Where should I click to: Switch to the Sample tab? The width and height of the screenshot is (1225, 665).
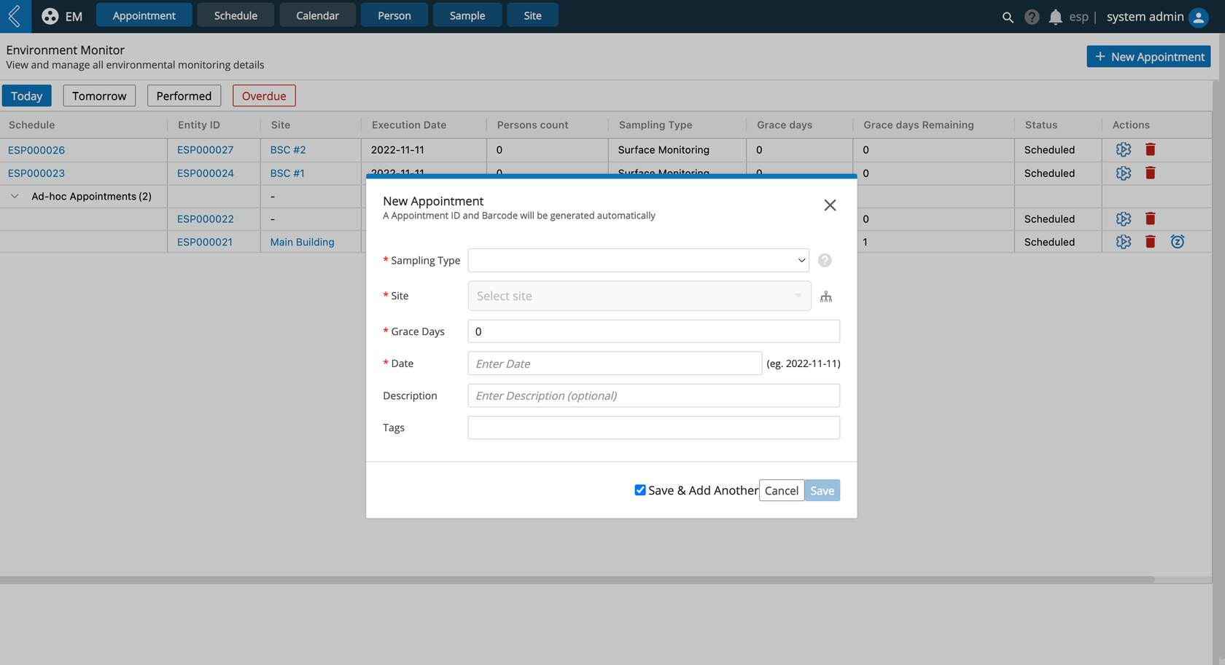coord(467,15)
